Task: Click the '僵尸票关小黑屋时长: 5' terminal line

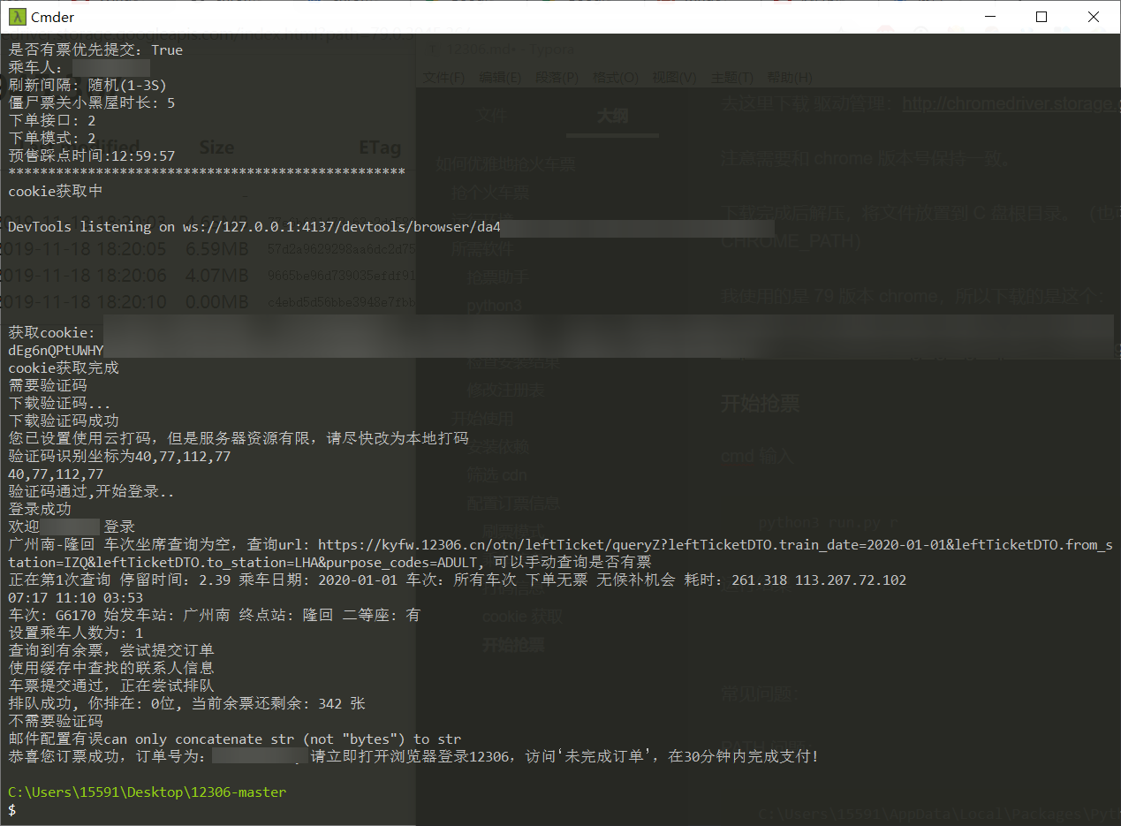Action: 92,103
